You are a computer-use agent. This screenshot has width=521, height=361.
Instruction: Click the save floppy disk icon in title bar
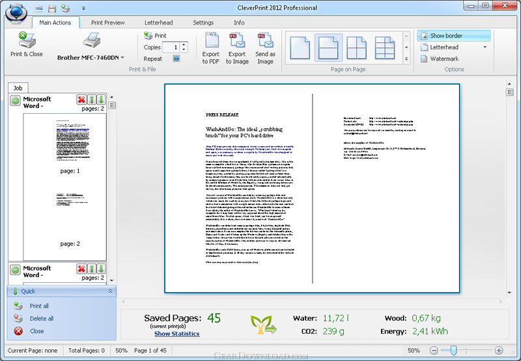[x=52, y=8]
